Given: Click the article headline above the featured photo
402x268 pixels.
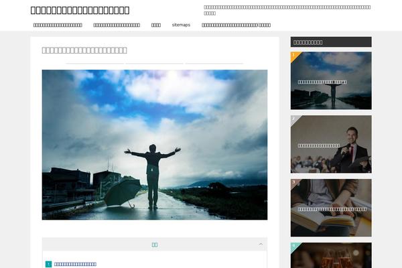Looking at the screenshot, I should 84,50.
